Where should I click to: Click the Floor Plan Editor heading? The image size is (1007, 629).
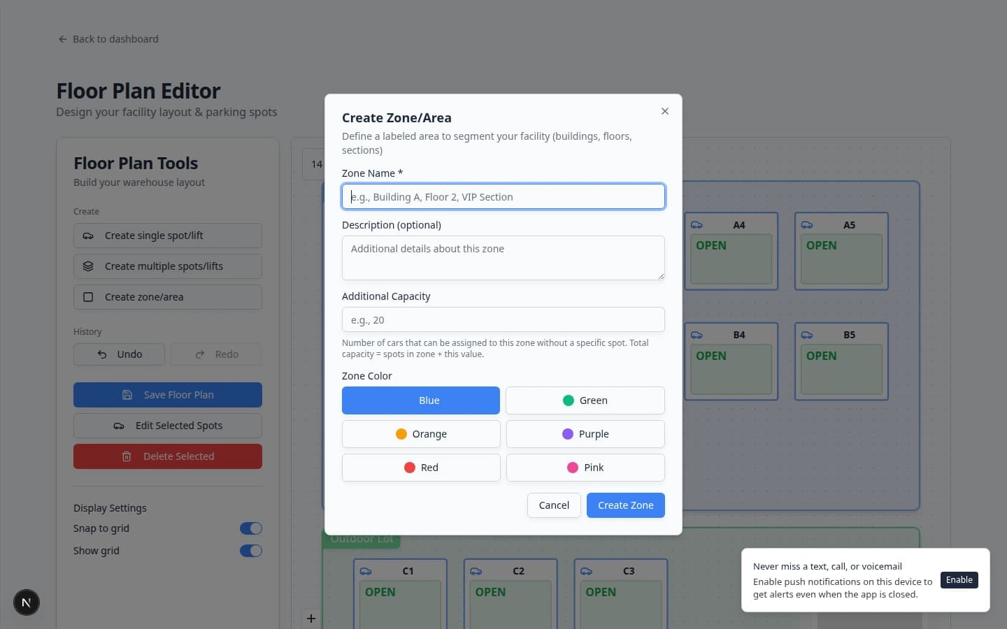pos(138,91)
